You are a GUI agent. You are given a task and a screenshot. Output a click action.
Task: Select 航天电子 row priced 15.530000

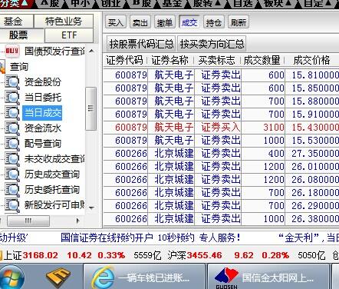tap(222, 140)
